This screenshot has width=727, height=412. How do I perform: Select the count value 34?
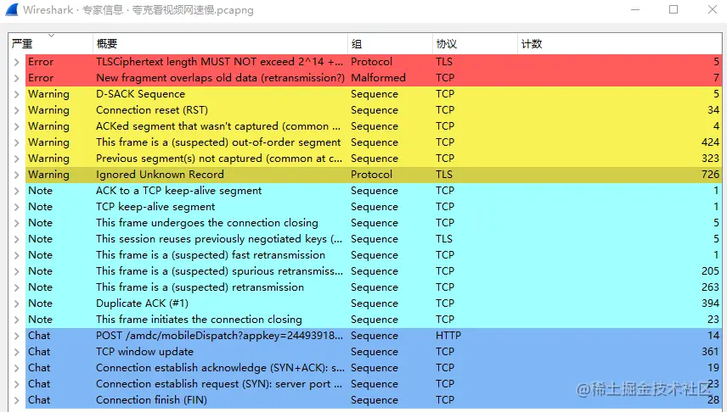click(x=713, y=111)
